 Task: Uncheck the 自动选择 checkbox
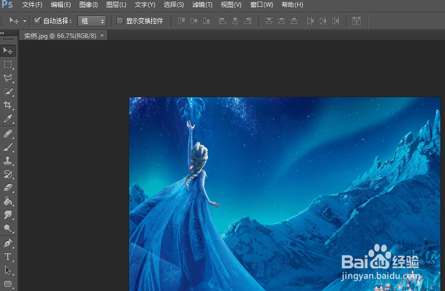click(x=37, y=20)
